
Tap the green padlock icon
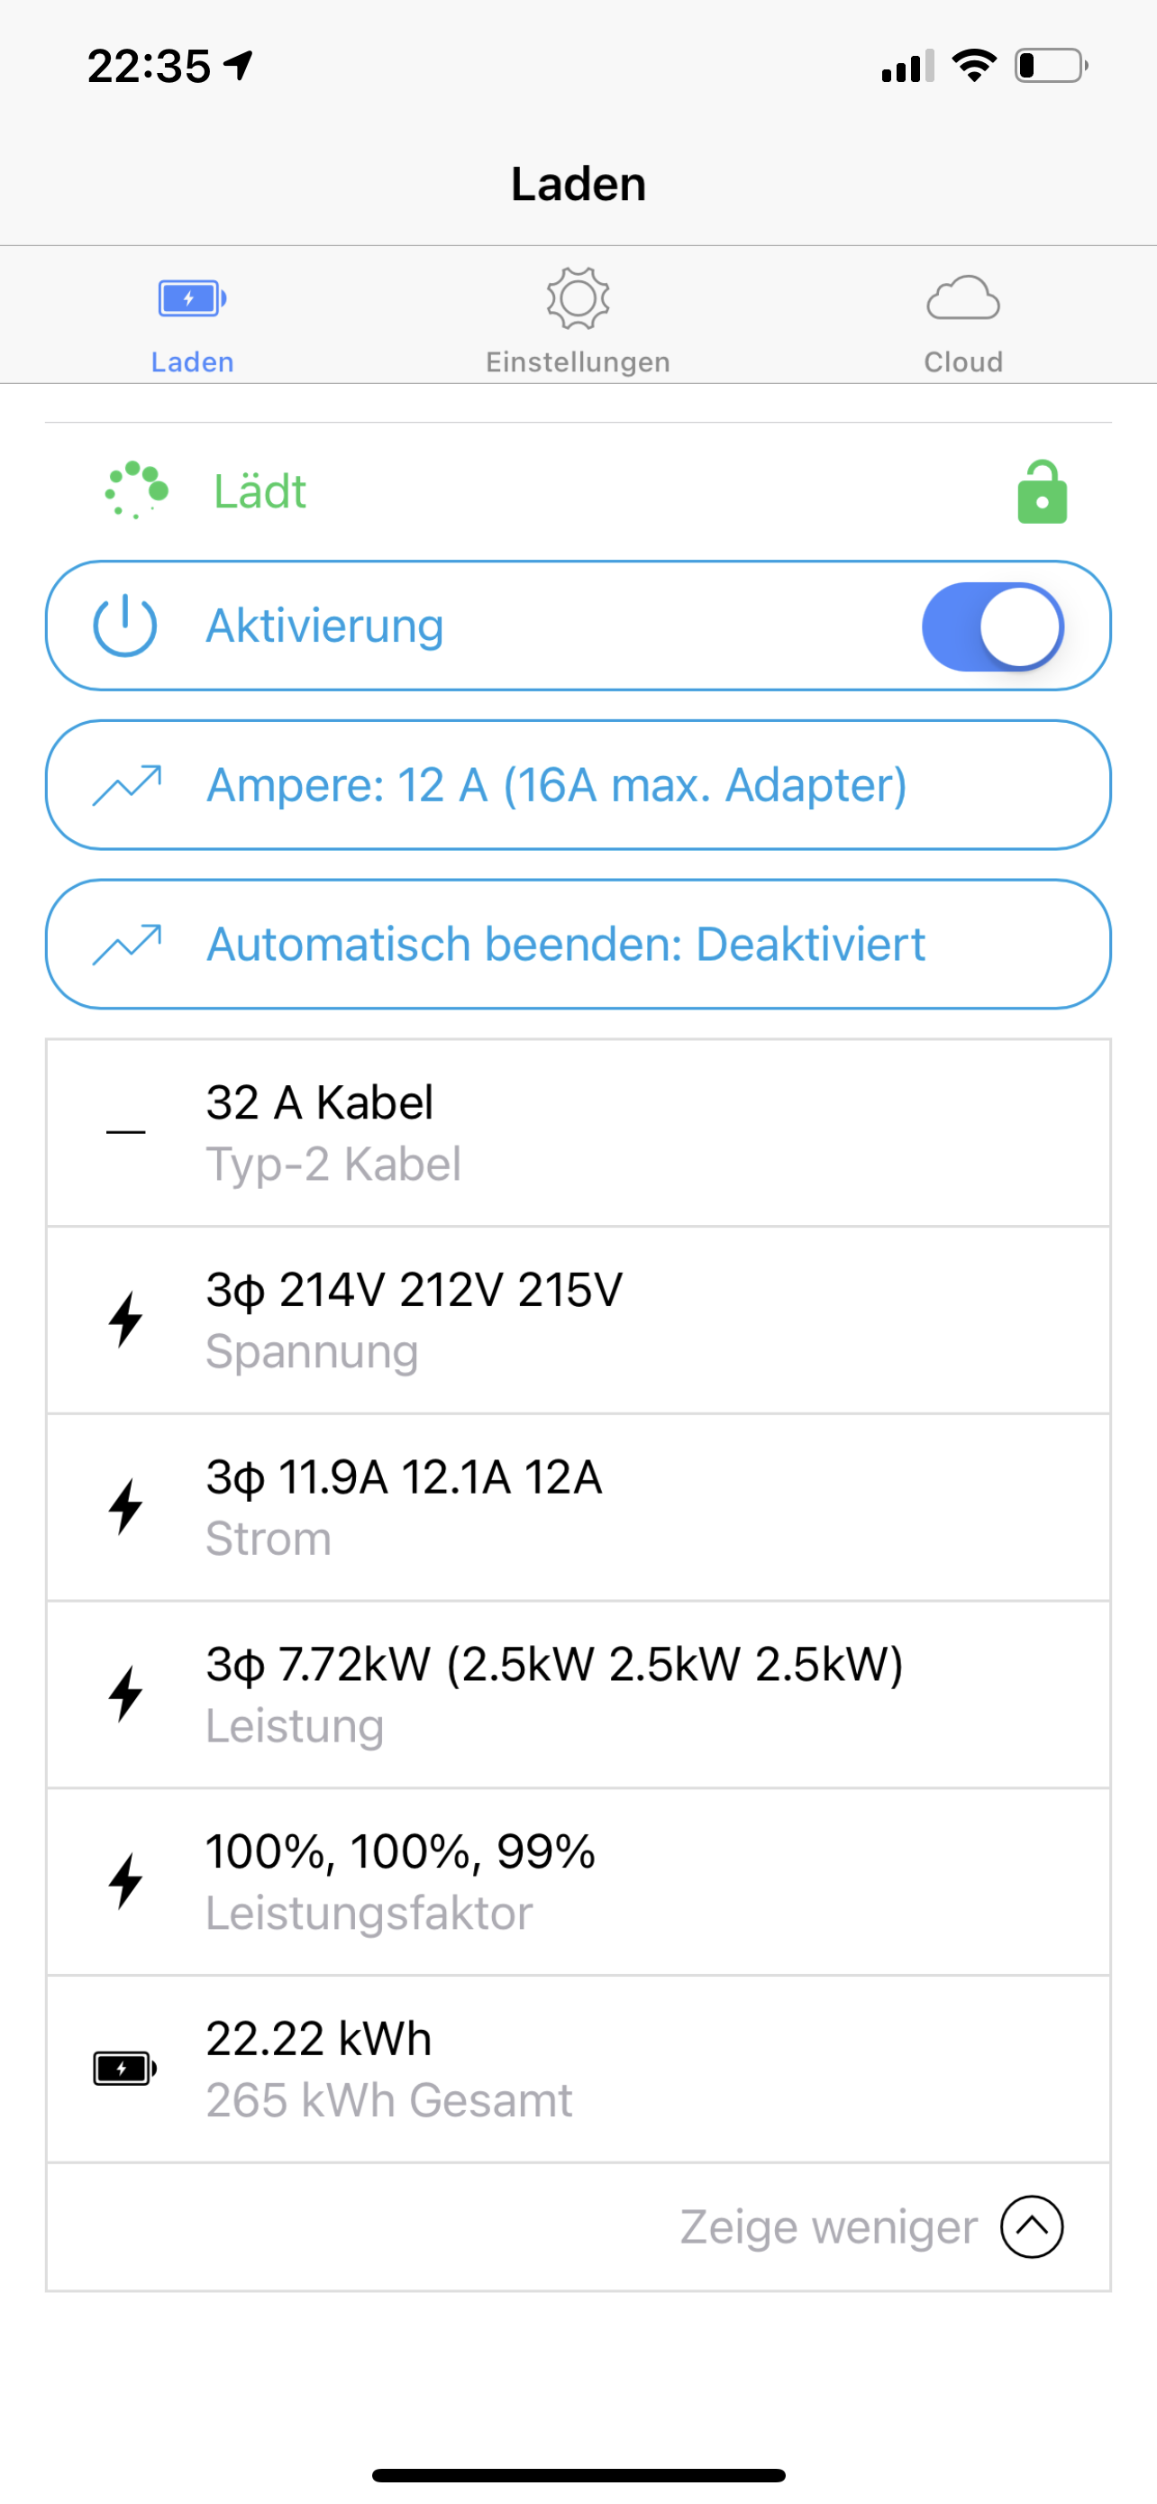coord(1042,492)
